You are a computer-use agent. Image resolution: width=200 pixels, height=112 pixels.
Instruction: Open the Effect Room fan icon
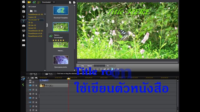[24, 7]
